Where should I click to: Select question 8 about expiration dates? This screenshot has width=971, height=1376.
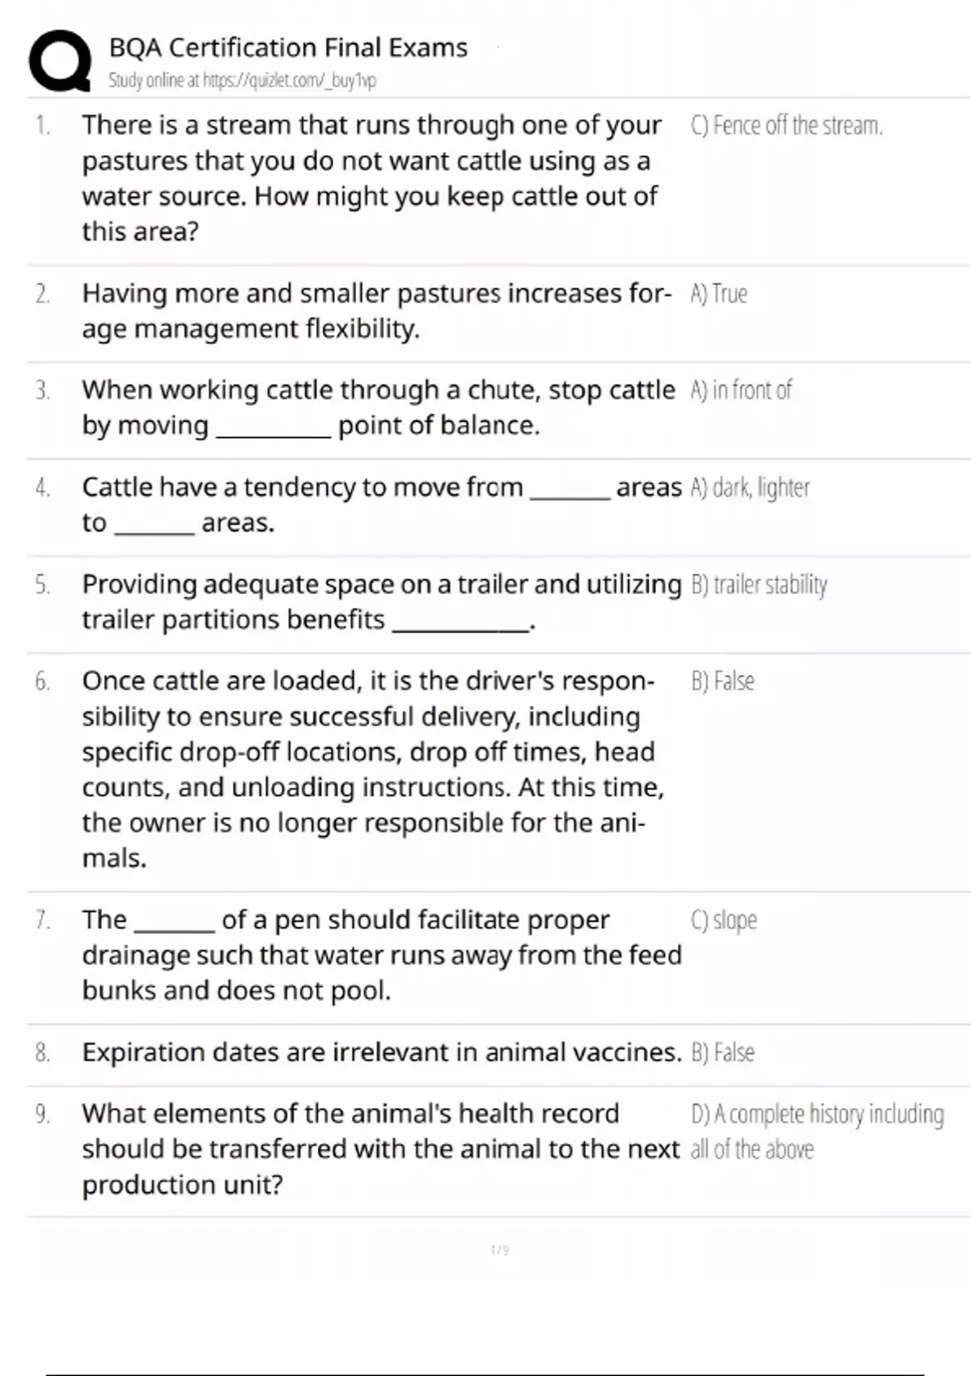pyautogui.click(x=381, y=1052)
